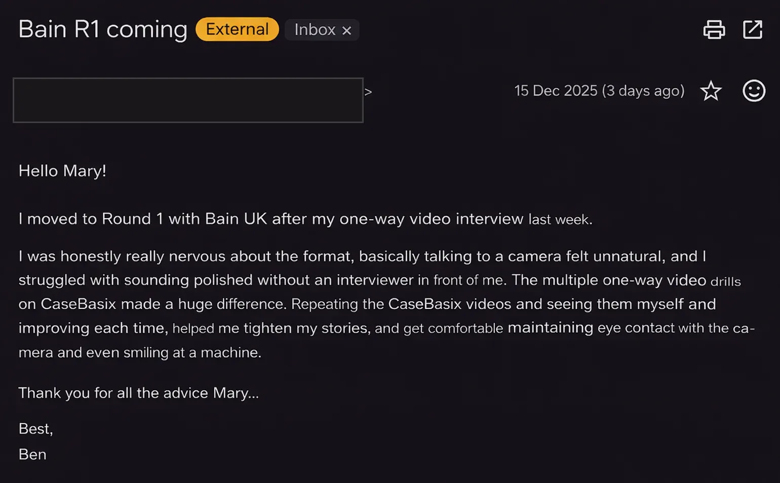This screenshot has height=483, width=780.
Task: Star the Bain R1 coming email
Action: pyautogui.click(x=711, y=91)
